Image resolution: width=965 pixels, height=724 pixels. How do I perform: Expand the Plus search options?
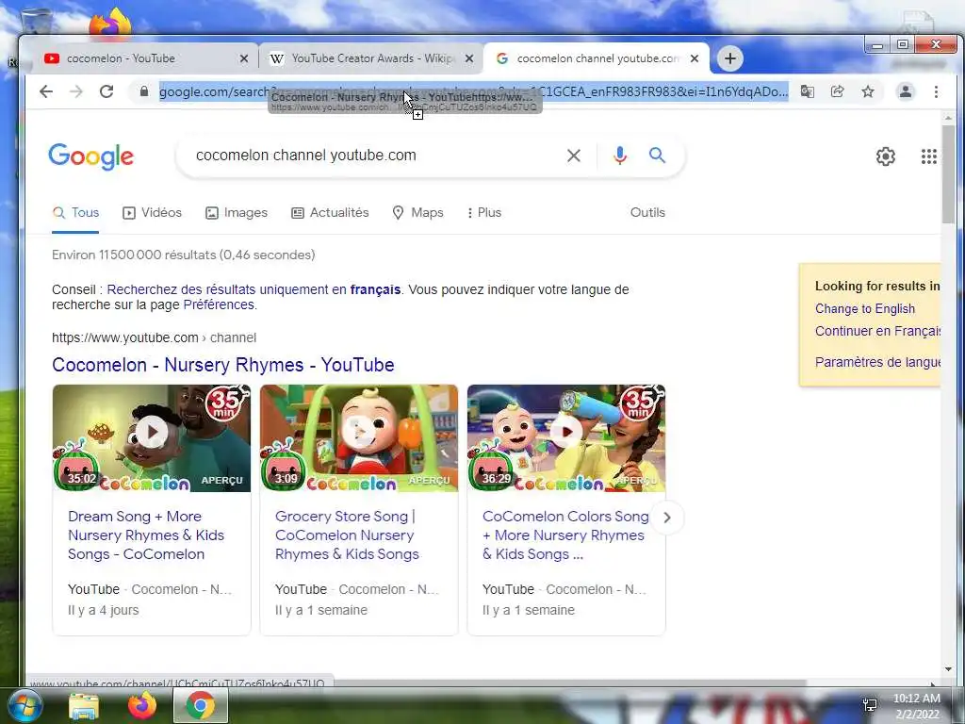pyautogui.click(x=484, y=213)
